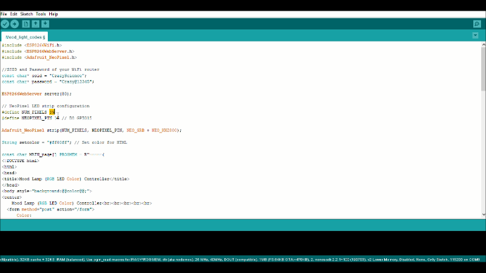Screen dimensions: 486x273
Task: Open the tab options dropdown arrow
Action: (475, 36)
